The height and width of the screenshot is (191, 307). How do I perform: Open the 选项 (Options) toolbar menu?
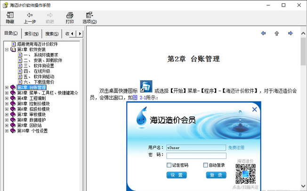pos(89,17)
